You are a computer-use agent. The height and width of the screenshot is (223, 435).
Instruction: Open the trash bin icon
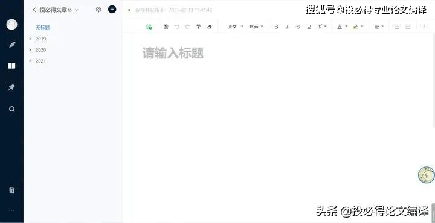(x=11, y=190)
